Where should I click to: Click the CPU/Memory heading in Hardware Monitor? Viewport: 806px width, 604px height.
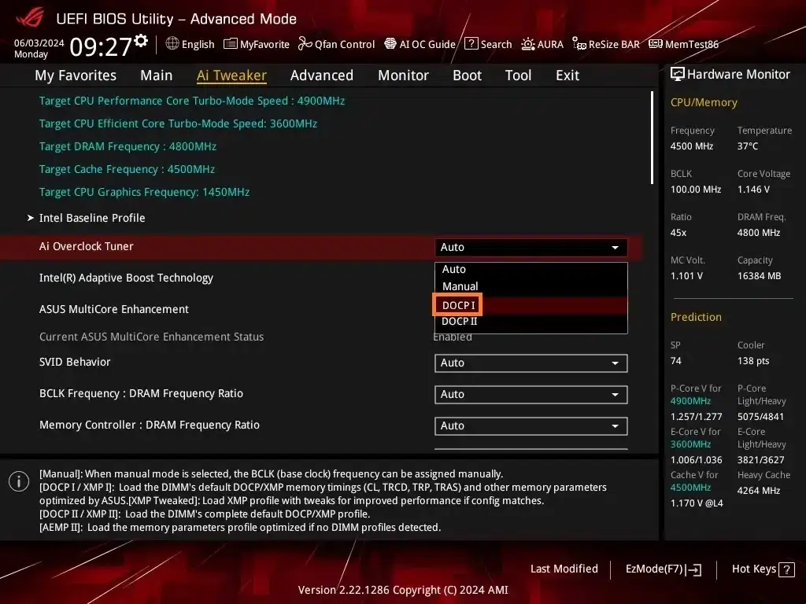click(x=704, y=102)
